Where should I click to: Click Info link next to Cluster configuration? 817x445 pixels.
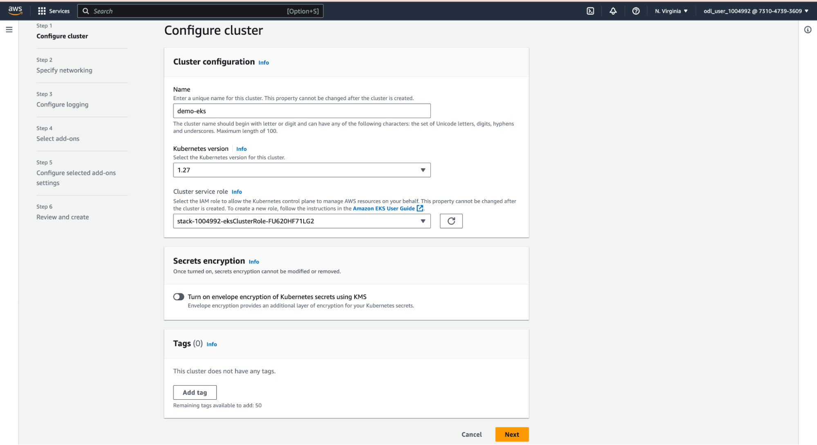coord(264,63)
